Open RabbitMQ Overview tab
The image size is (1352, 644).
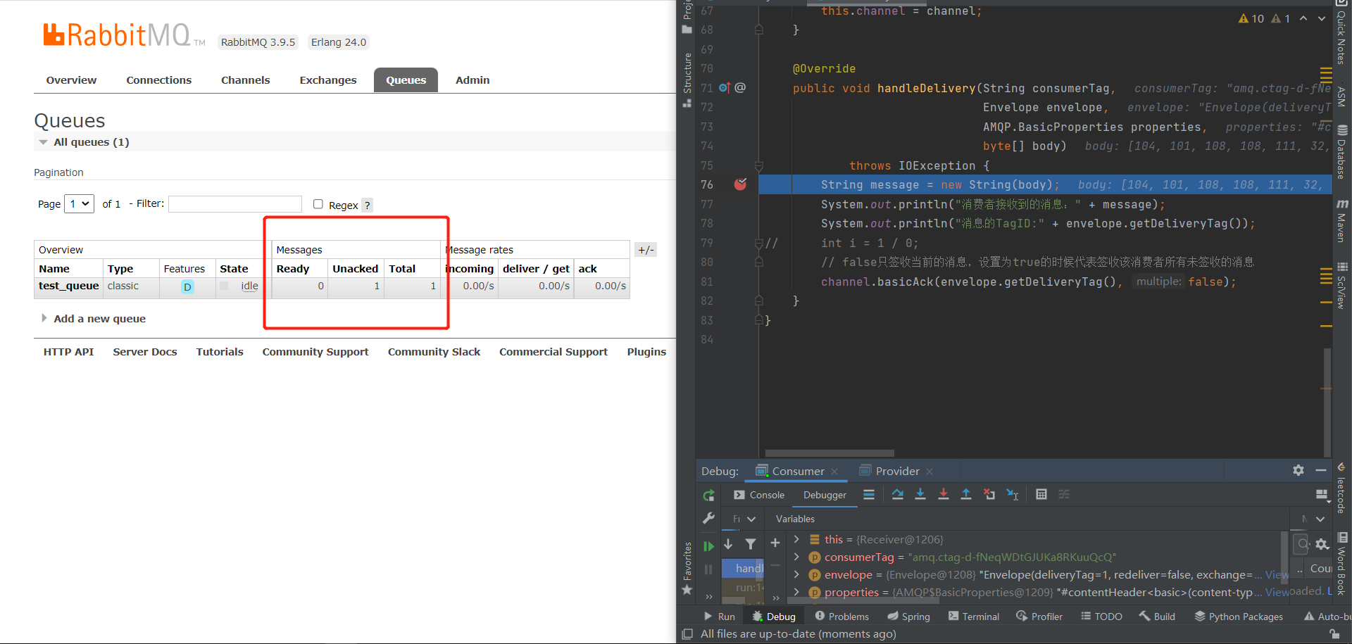pyautogui.click(x=71, y=80)
